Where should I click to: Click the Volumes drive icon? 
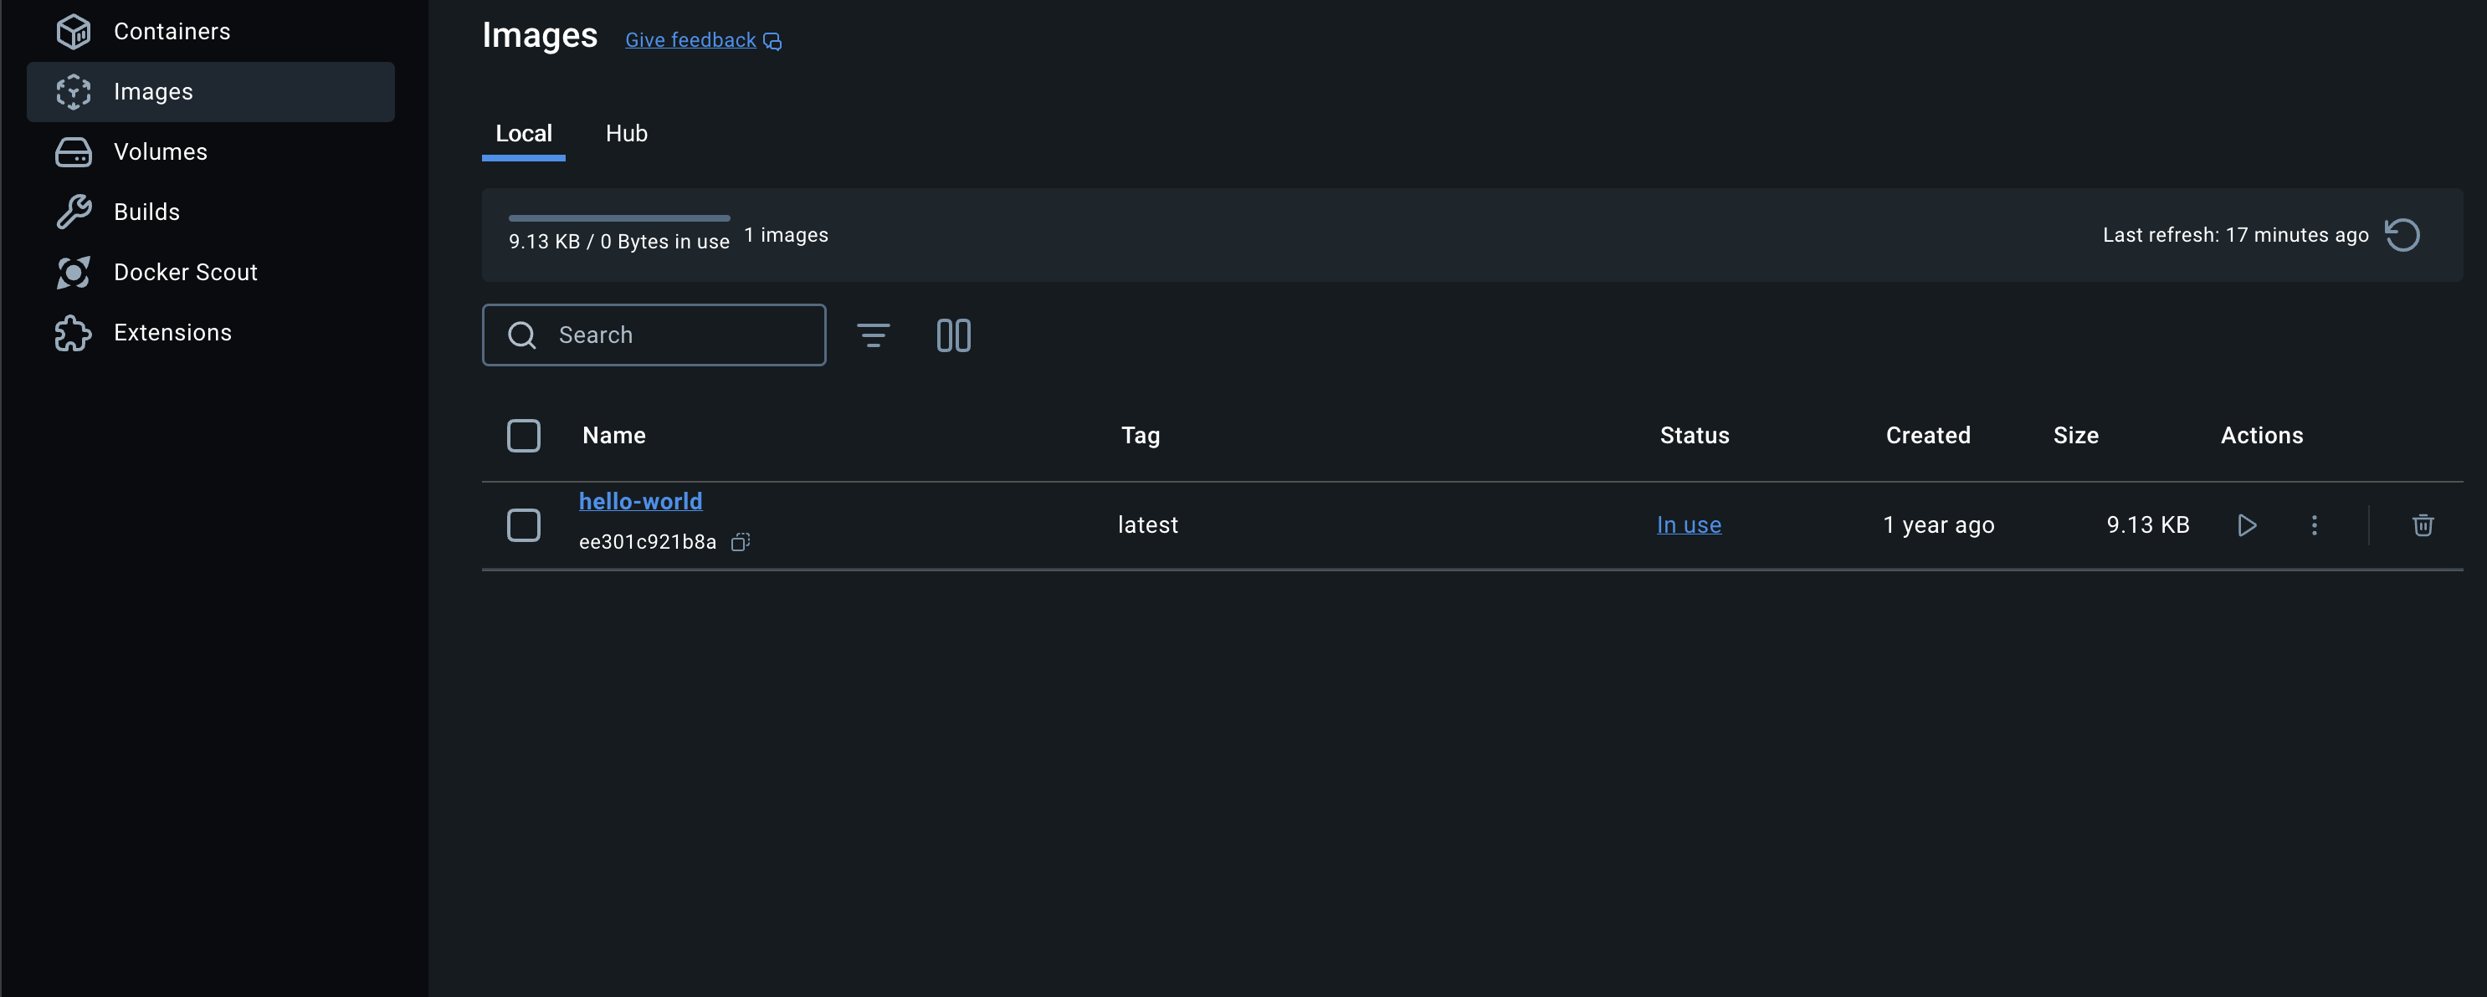pos(74,151)
